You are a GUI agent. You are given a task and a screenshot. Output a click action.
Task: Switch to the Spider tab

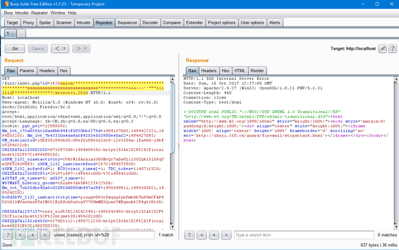click(45, 23)
